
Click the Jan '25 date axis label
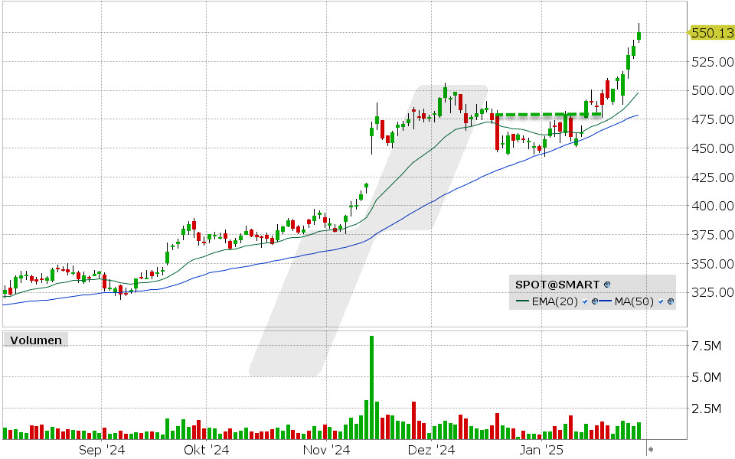[541, 450]
